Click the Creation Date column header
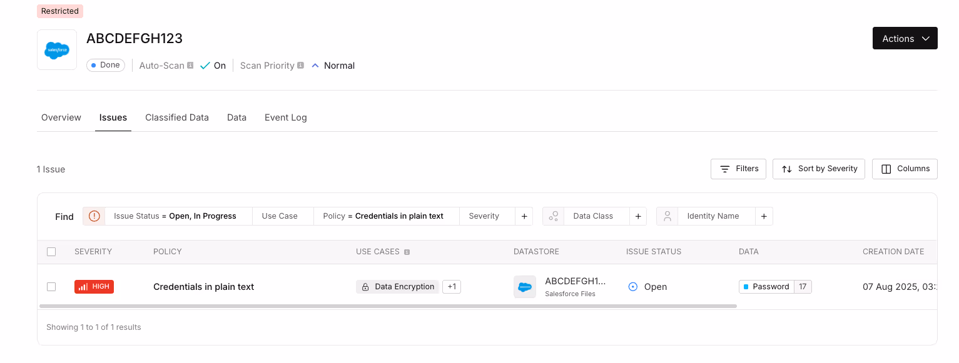Screen dimensions: 959x363 (893, 252)
